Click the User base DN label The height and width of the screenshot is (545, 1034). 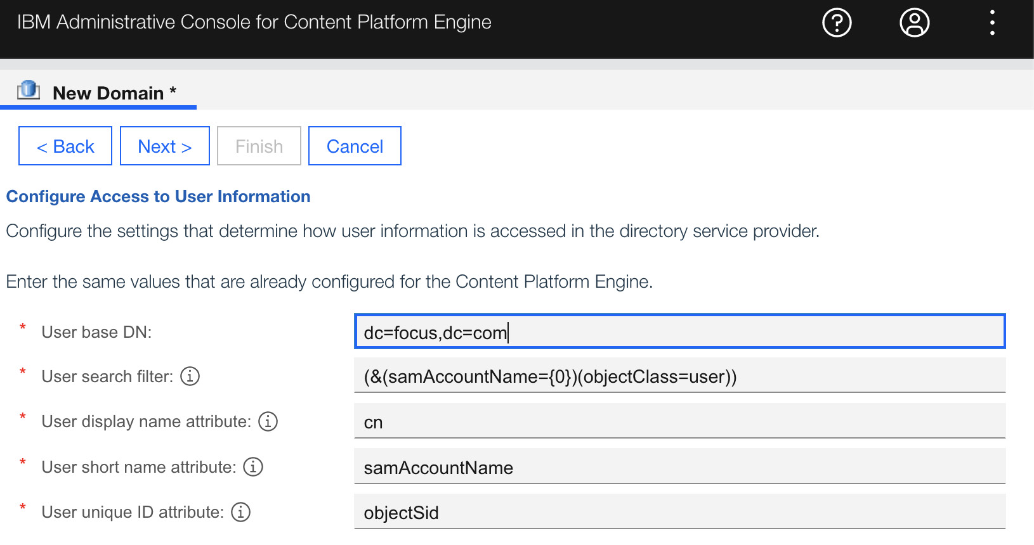tap(96, 332)
